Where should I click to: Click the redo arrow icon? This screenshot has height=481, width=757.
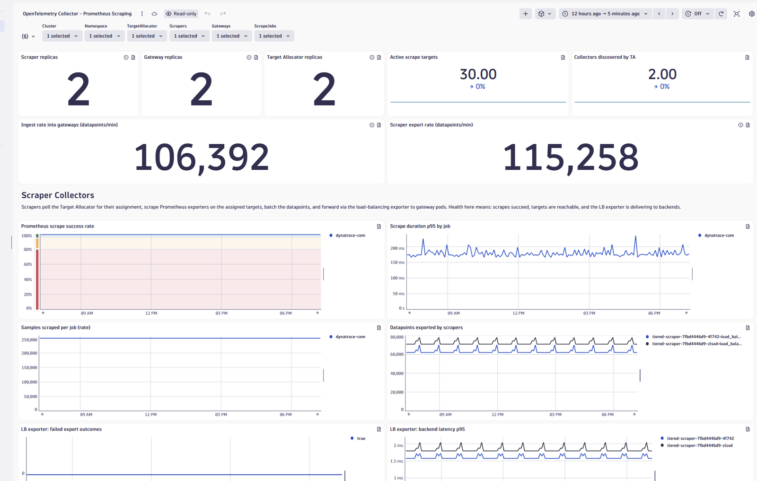(x=223, y=14)
